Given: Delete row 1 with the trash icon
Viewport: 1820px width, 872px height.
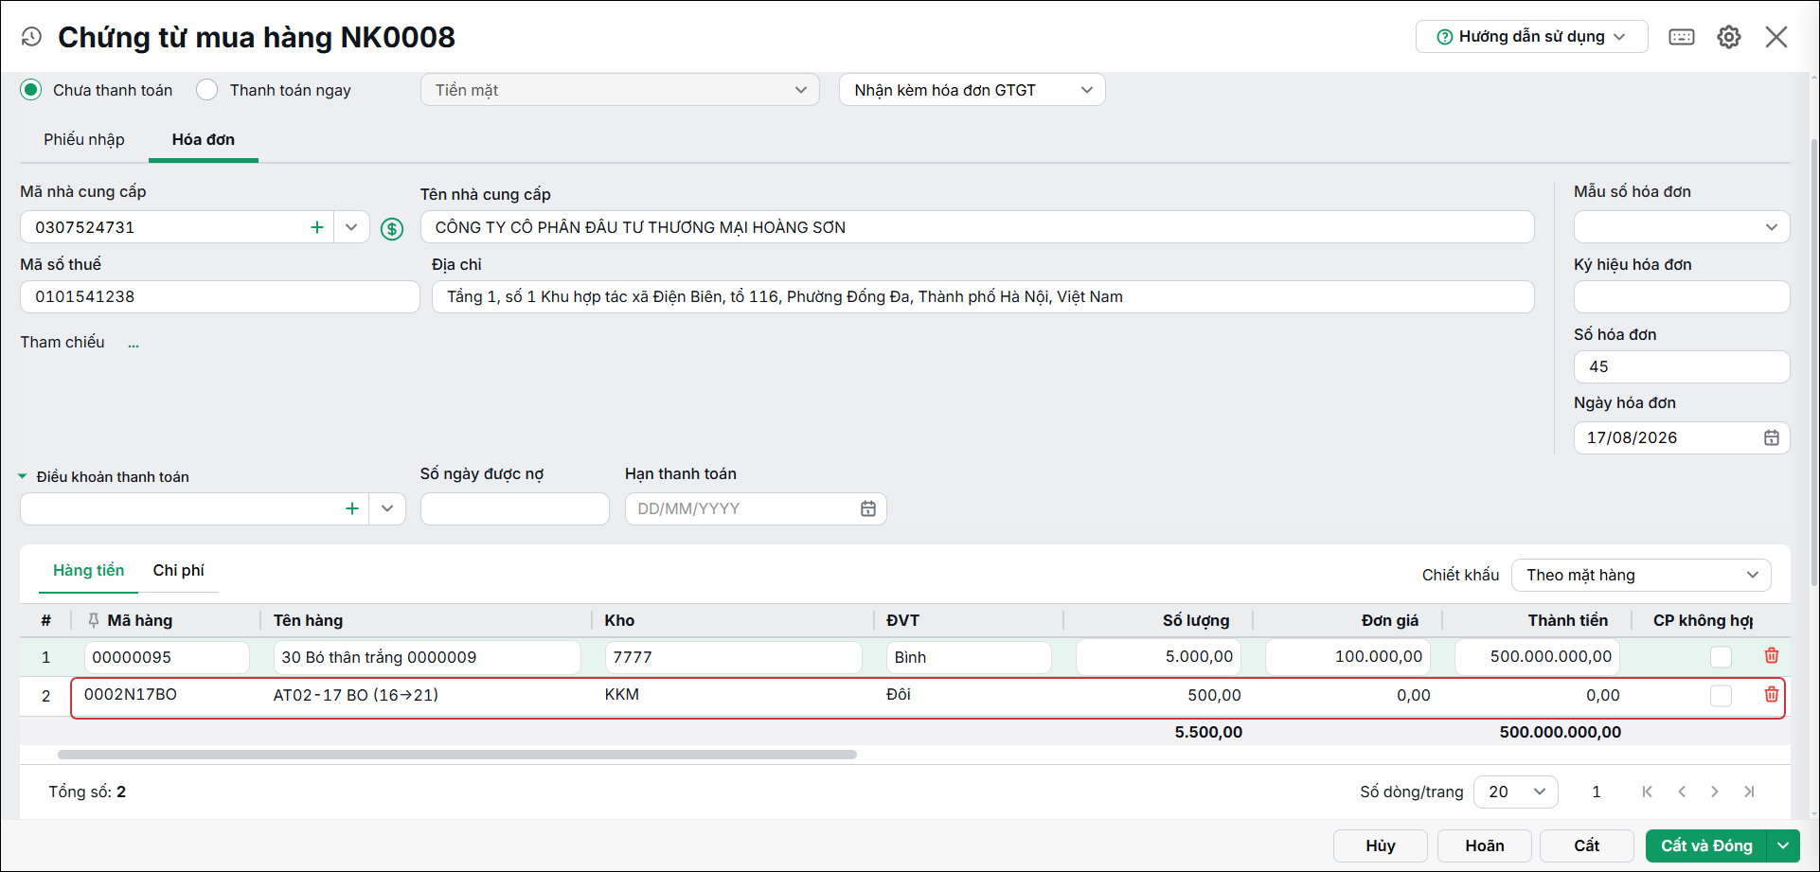Looking at the screenshot, I should pyautogui.click(x=1772, y=655).
